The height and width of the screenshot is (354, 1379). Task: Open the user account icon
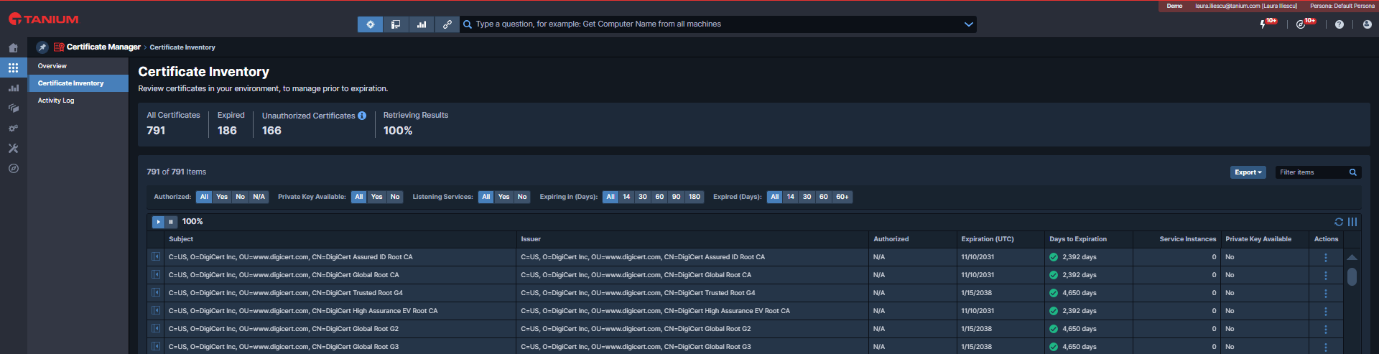pos(1367,24)
